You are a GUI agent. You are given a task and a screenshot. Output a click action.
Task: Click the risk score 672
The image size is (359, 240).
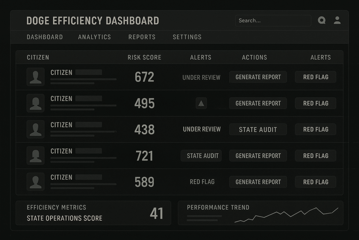point(144,77)
